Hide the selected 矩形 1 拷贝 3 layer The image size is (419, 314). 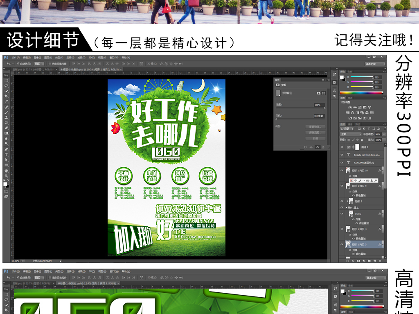[x=342, y=244]
